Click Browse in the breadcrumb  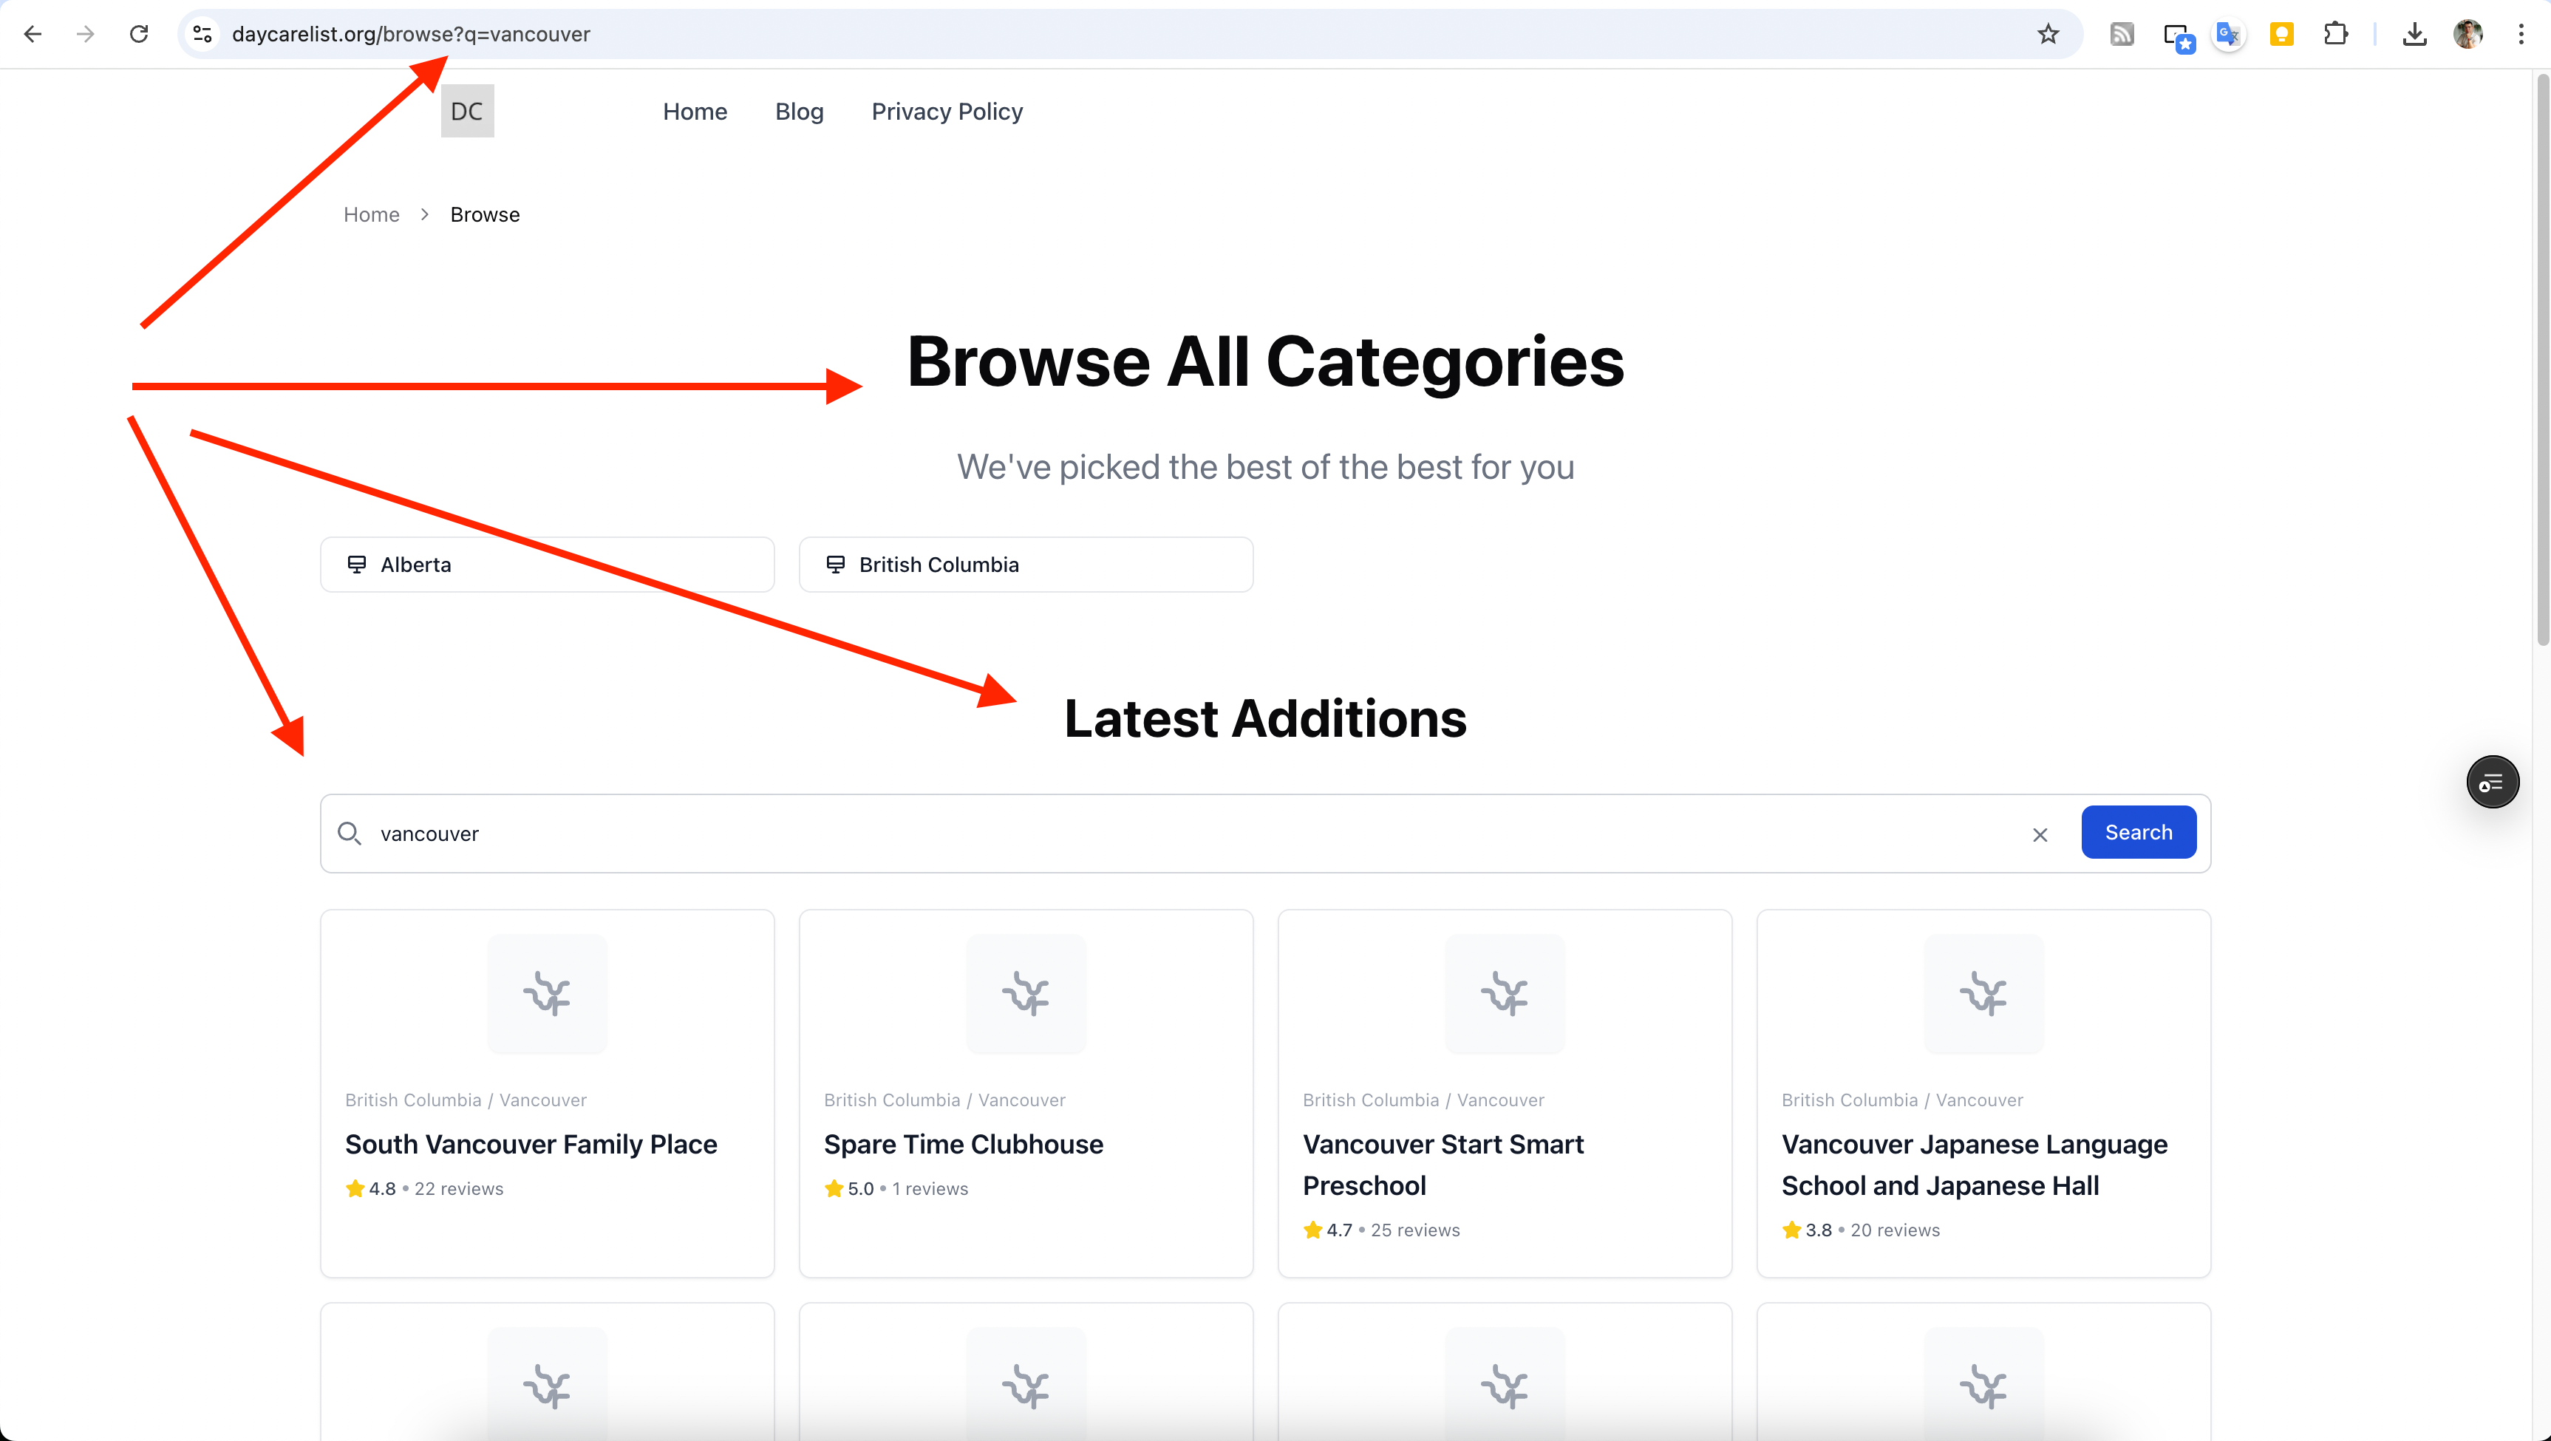tap(486, 215)
